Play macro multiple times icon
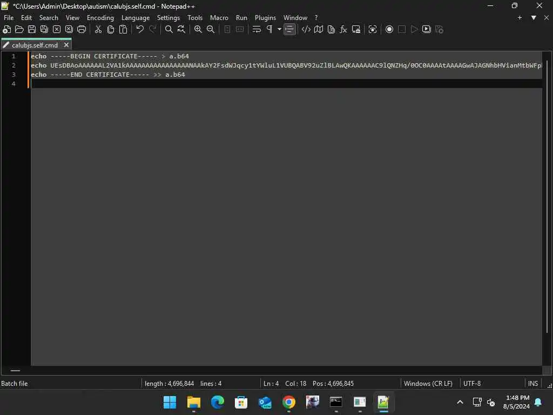The width and height of the screenshot is (553, 415). coord(427,29)
